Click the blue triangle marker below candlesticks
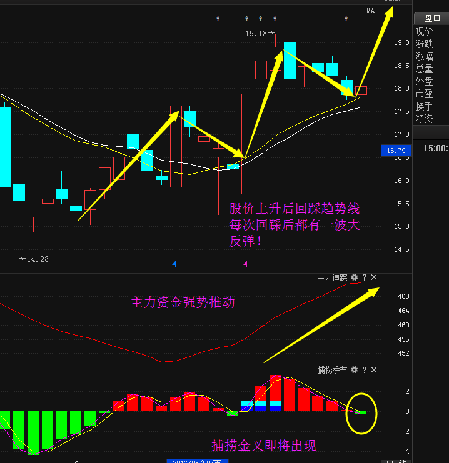Screen dimensions: 449x463 click(x=174, y=264)
